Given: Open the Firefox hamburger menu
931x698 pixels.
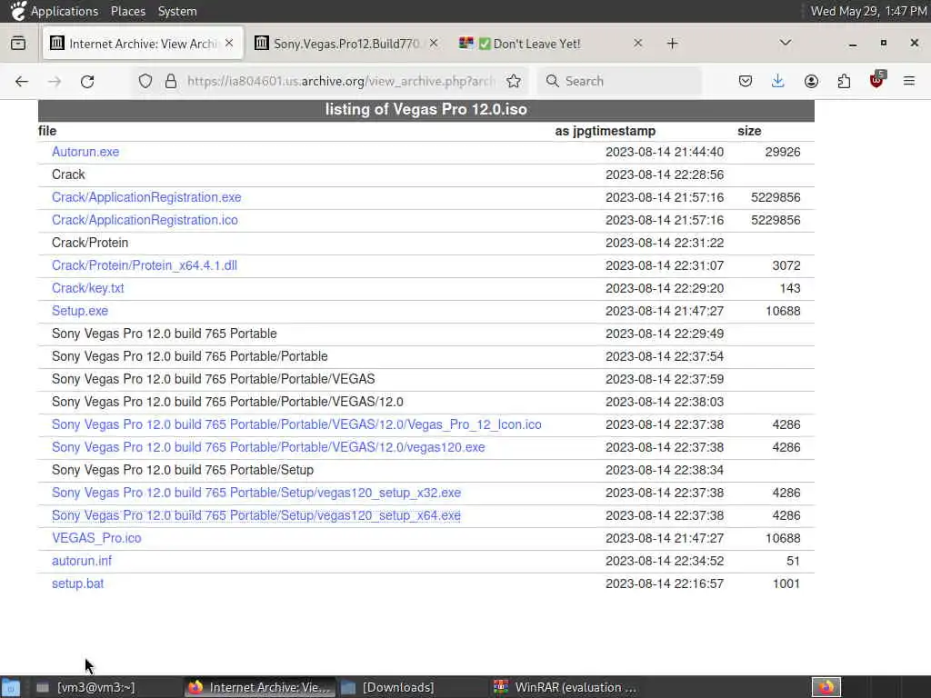Looking at the screenshot, I should pyautogui.click(x=909, y=81).
